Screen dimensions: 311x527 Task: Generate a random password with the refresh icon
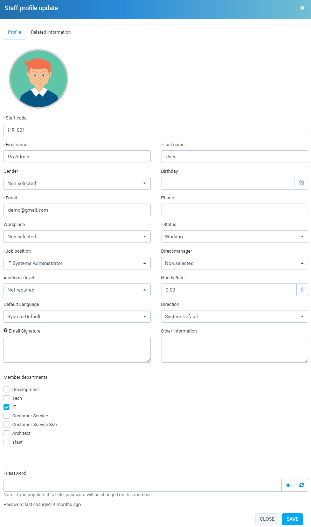pyautogui.click(x=302, y=485)
